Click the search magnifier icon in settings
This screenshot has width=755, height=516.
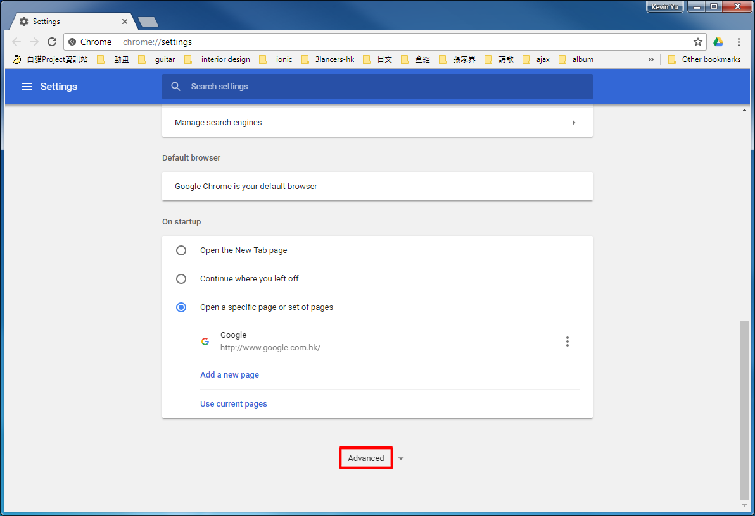175,87
